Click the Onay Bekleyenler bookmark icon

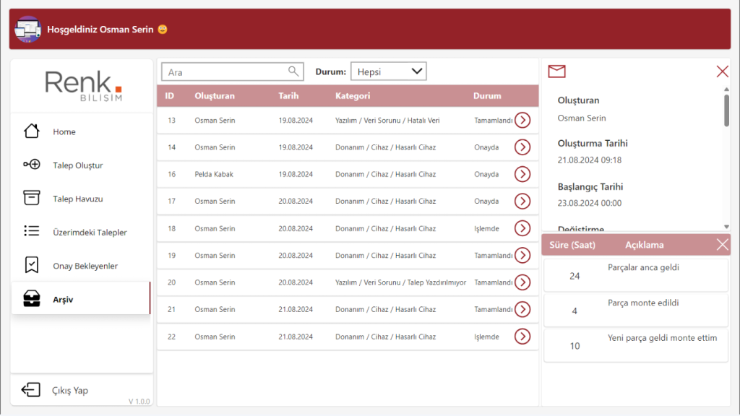point(32,265)
